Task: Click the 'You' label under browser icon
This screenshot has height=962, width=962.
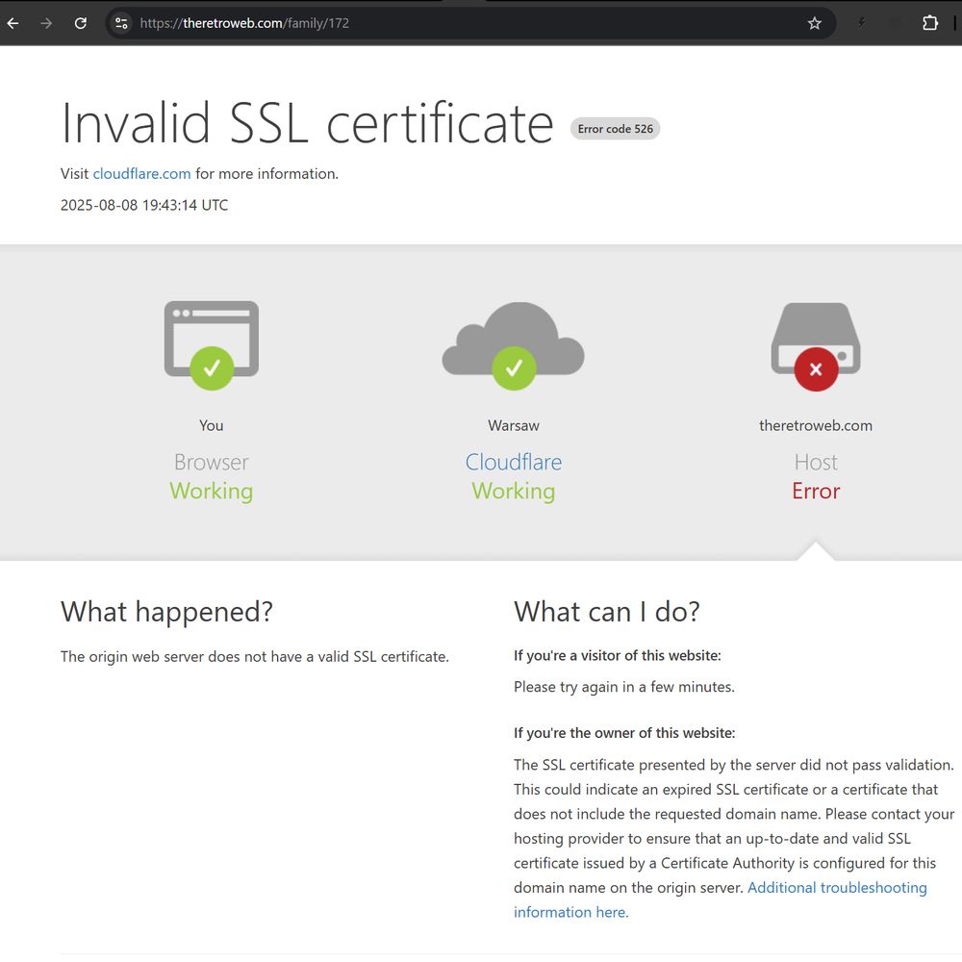Action: pos(211,425)
